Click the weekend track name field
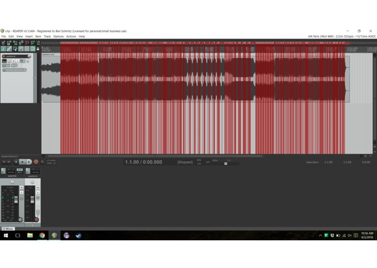The height and width of the screenshot is (268, 377). pos(17,56)
